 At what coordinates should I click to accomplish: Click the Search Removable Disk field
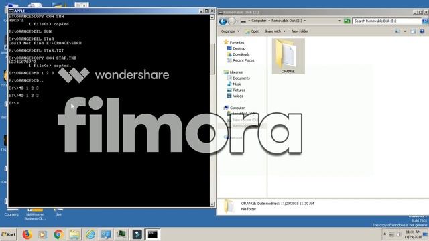tap(387, 21)
